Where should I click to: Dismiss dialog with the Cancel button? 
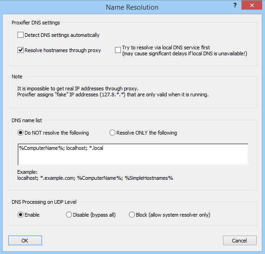(240, 240)
